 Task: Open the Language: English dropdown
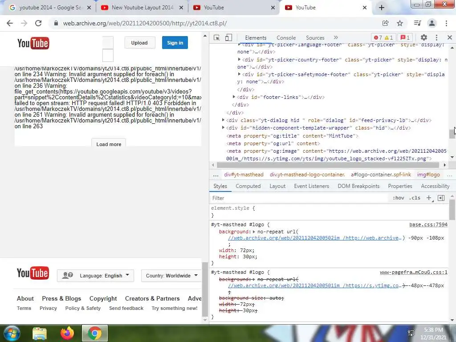96,275
